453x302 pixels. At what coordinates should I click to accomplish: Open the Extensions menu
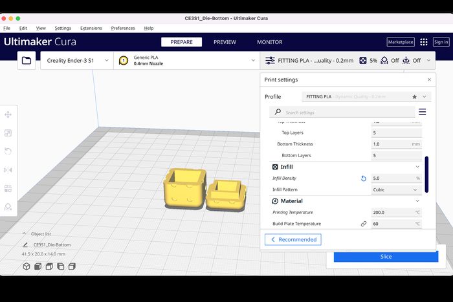coord(91,28)
